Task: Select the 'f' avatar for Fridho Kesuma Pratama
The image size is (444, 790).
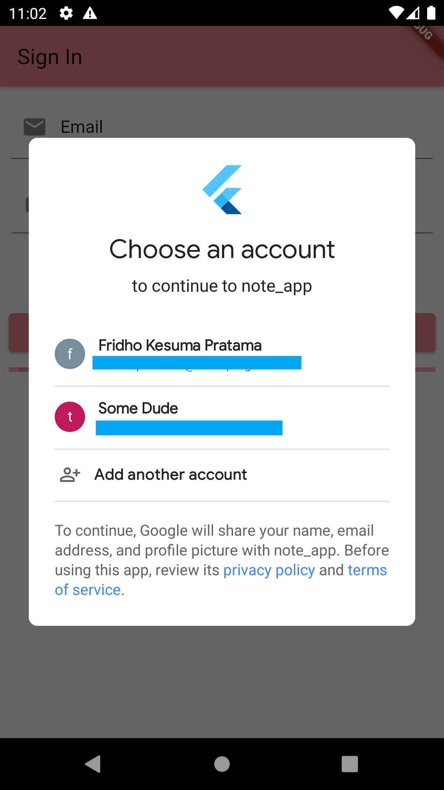Action: [69, 353]
